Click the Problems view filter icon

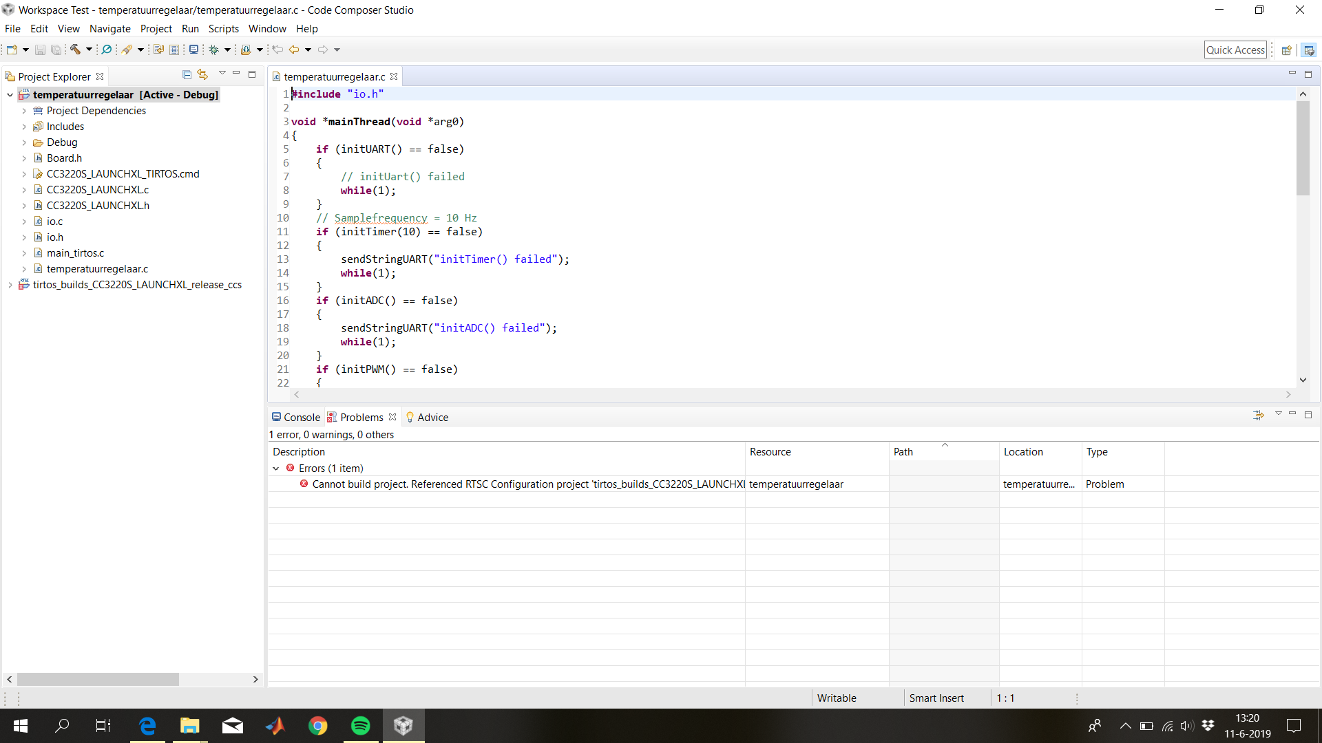(x=1259, y=415)
